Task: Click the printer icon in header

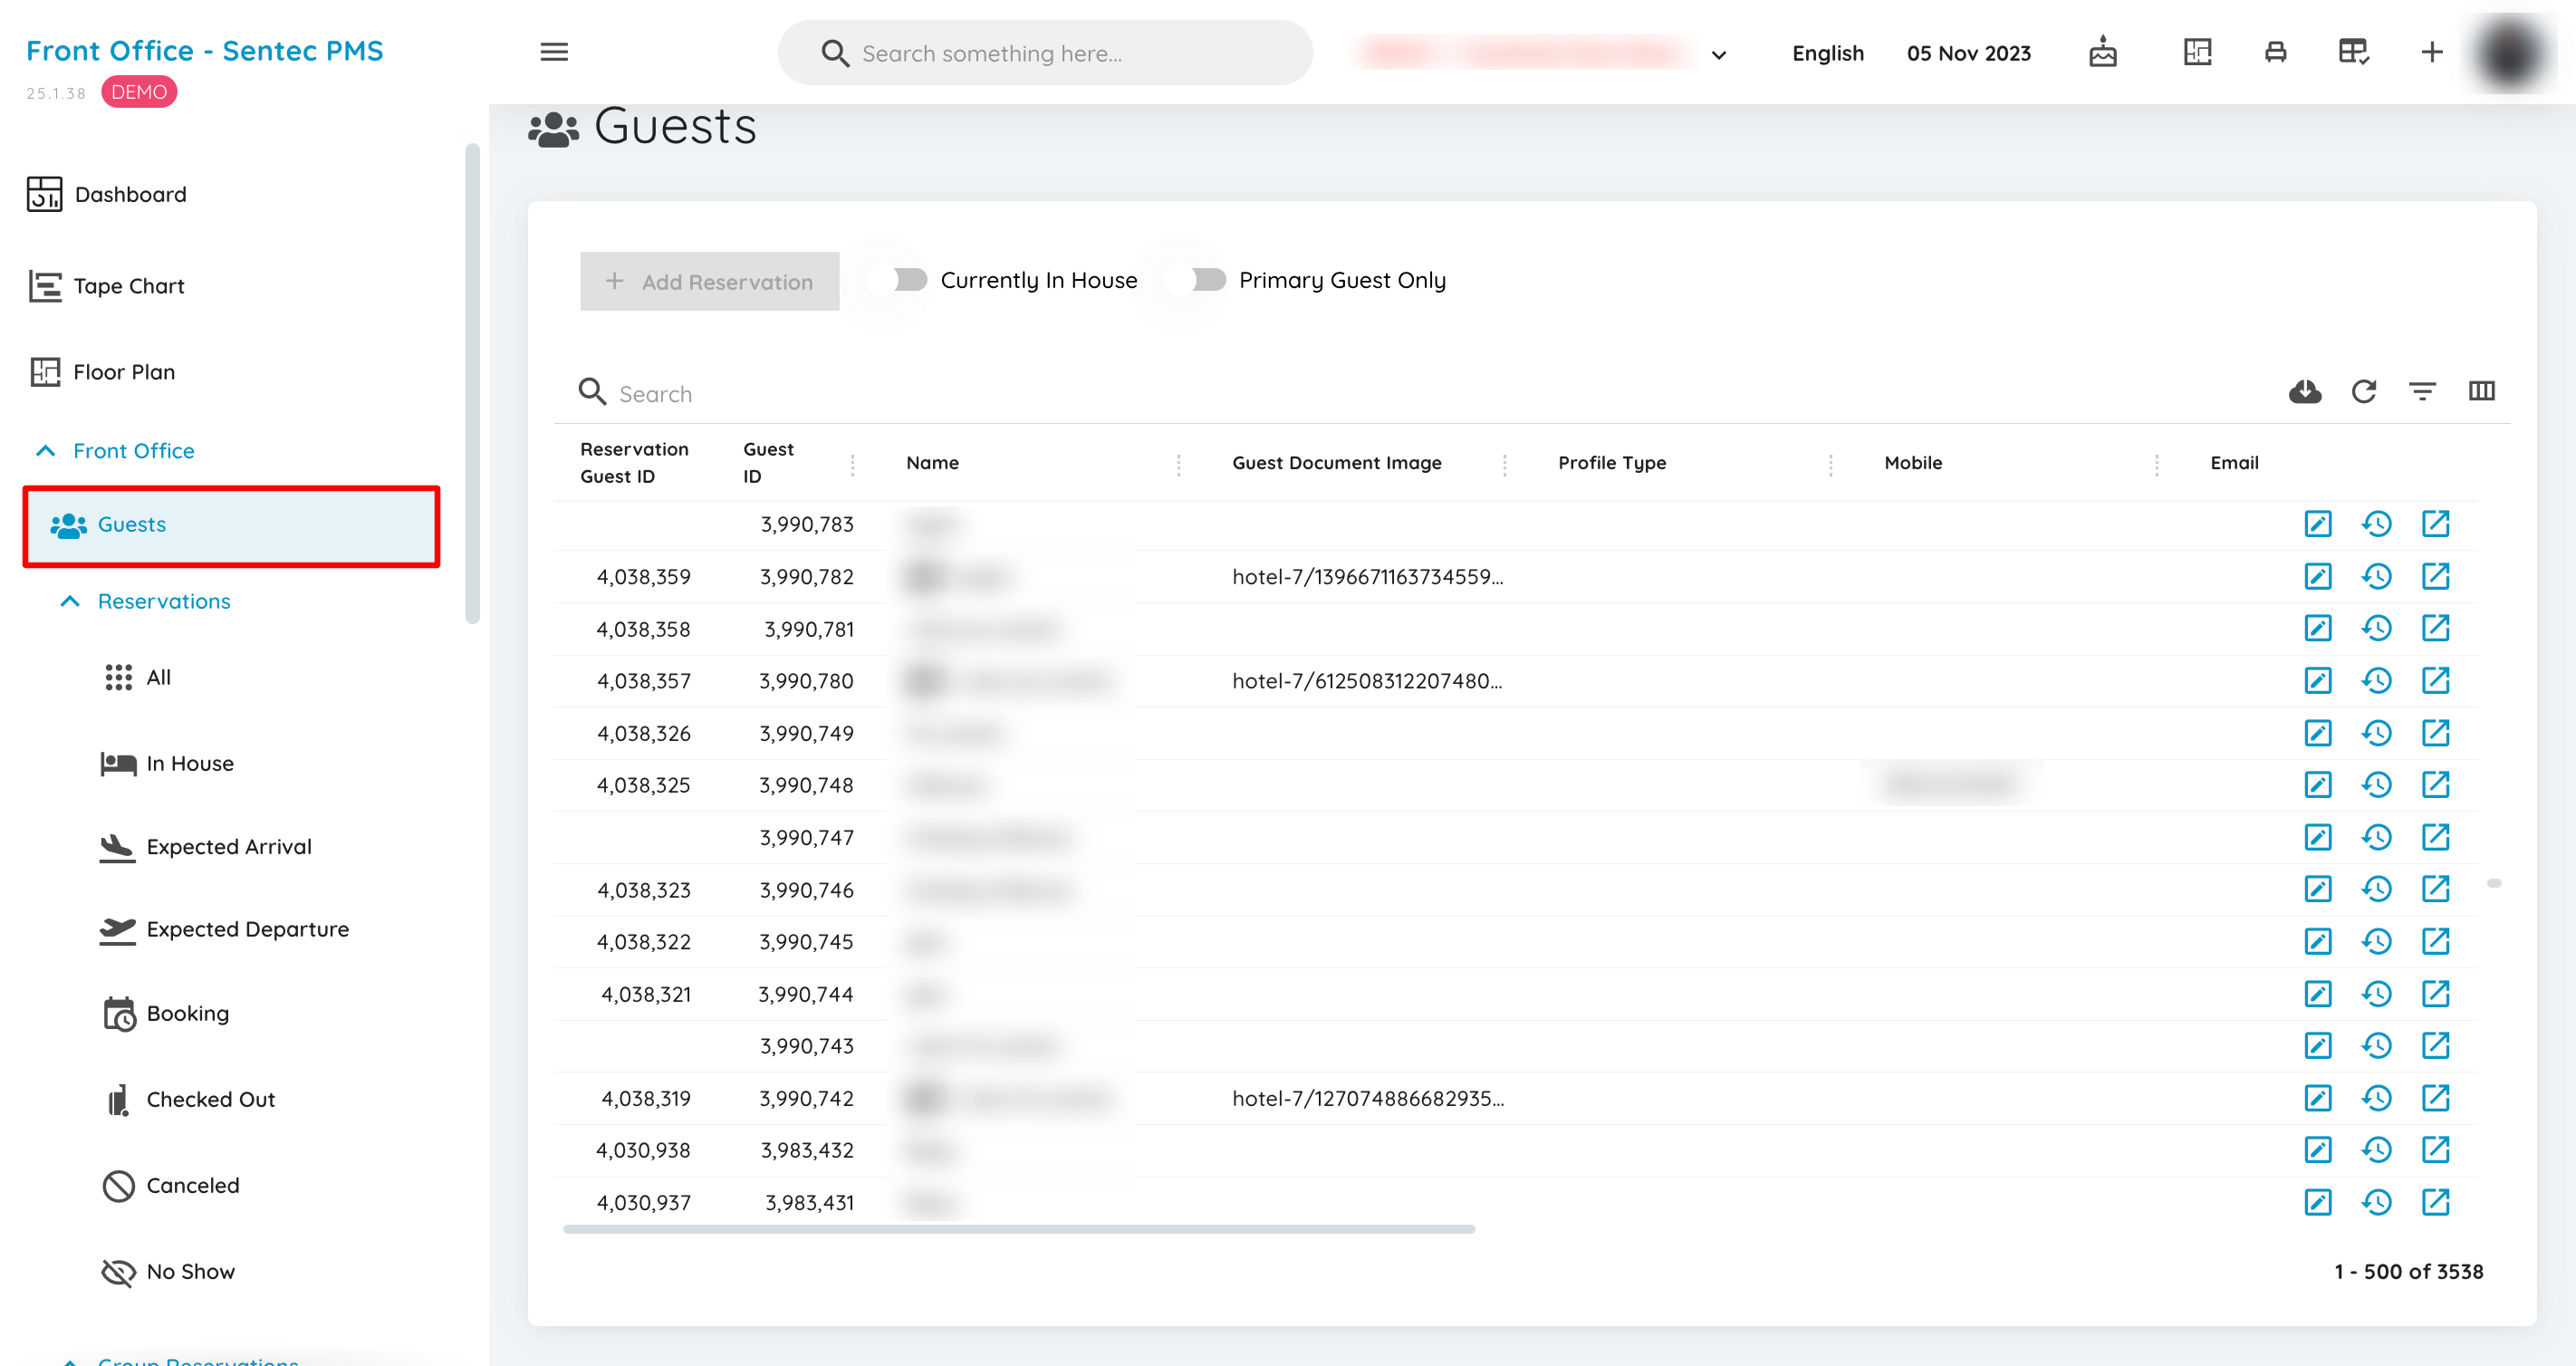Action: [x=2275, y=52]
